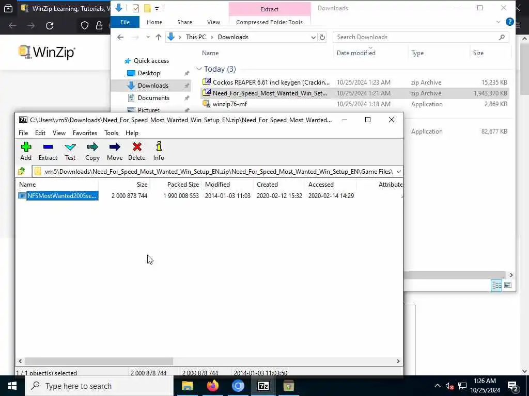Sort Explorer by Date modified column
529x396 pixels.
tap(356, 53)
